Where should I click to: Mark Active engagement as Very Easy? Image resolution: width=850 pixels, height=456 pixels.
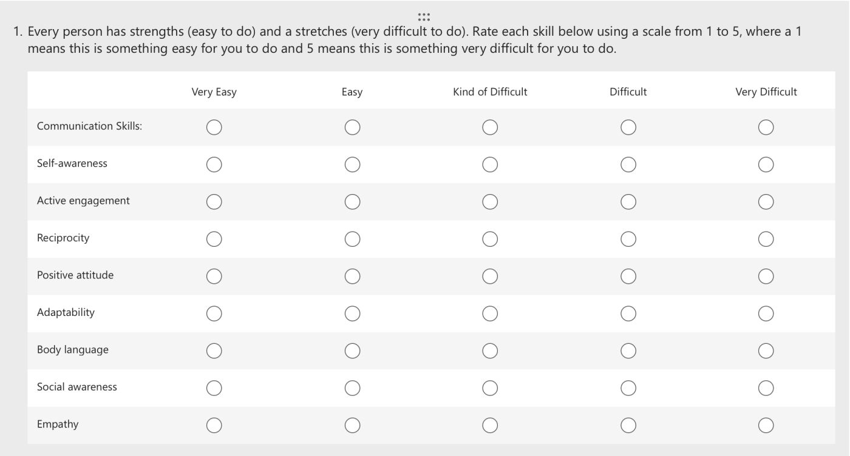[214, 201]
